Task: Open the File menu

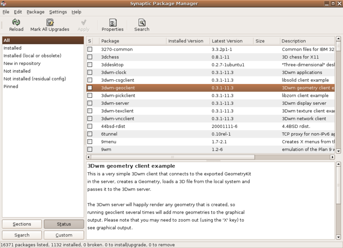Action: point(6,12)
